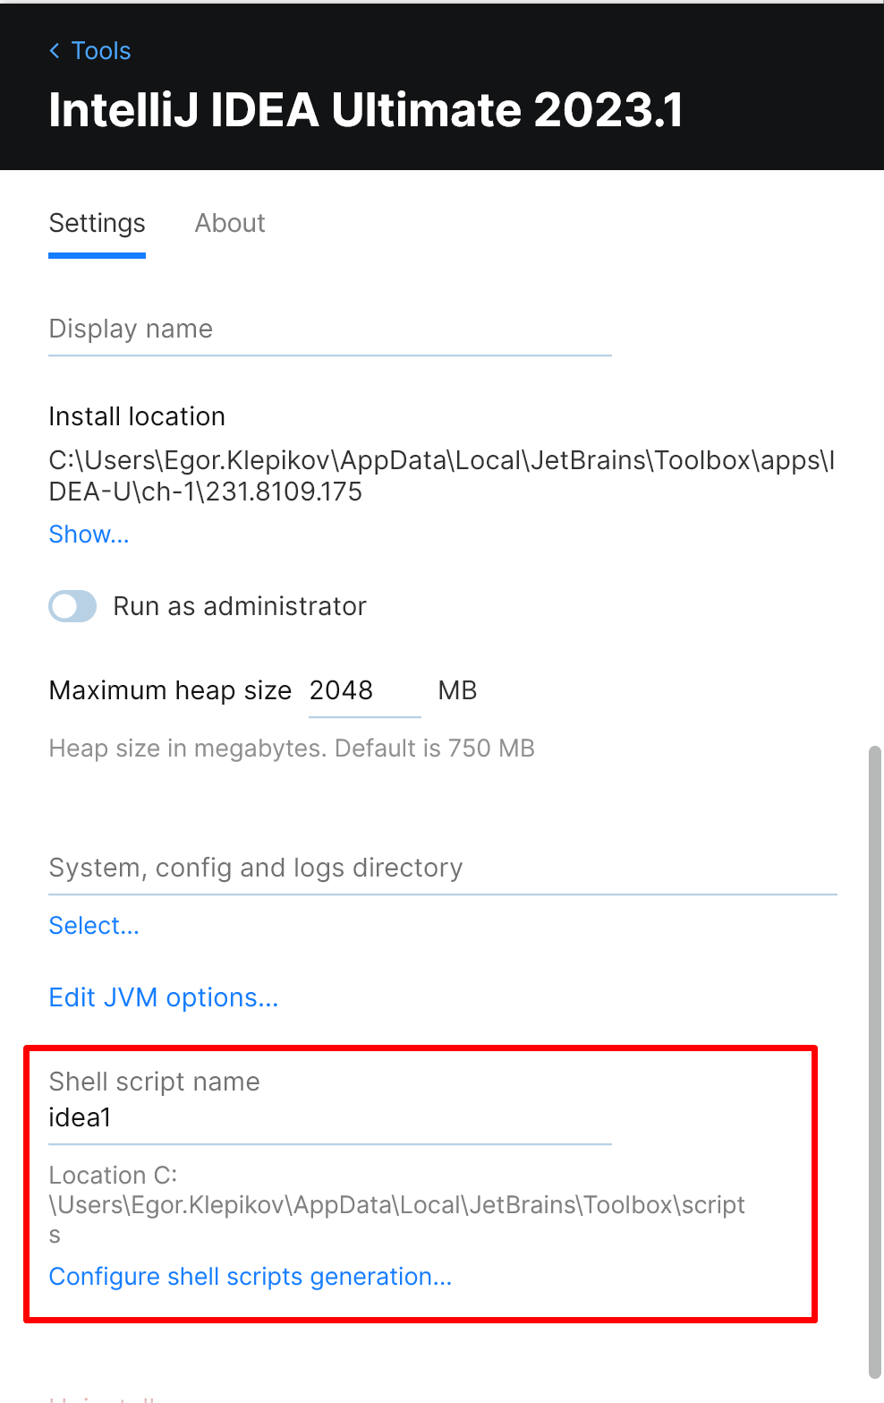Click the shell scripts Location path text

point(397,1205)
